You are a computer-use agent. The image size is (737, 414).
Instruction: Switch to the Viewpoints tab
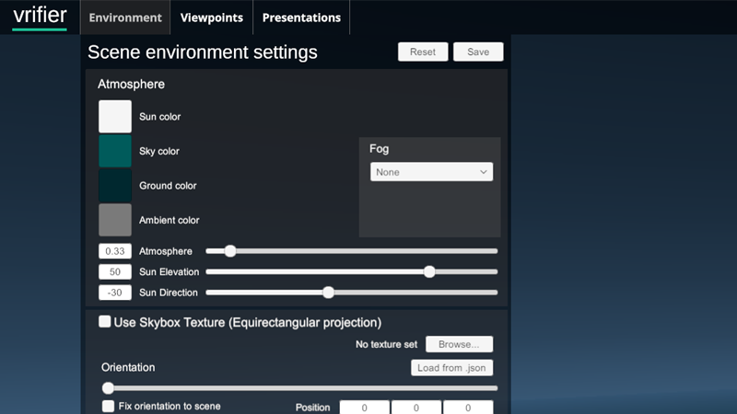coord(212,17)
